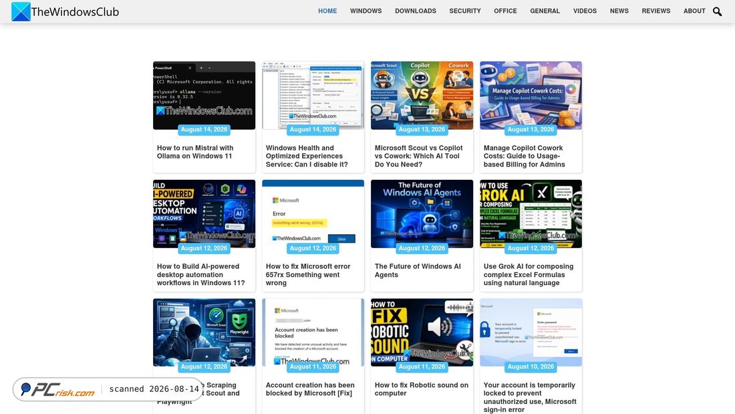Open the AI-powered desktop automation thumbnail
The width and height of the screenshot is (735, 414).
204,213
